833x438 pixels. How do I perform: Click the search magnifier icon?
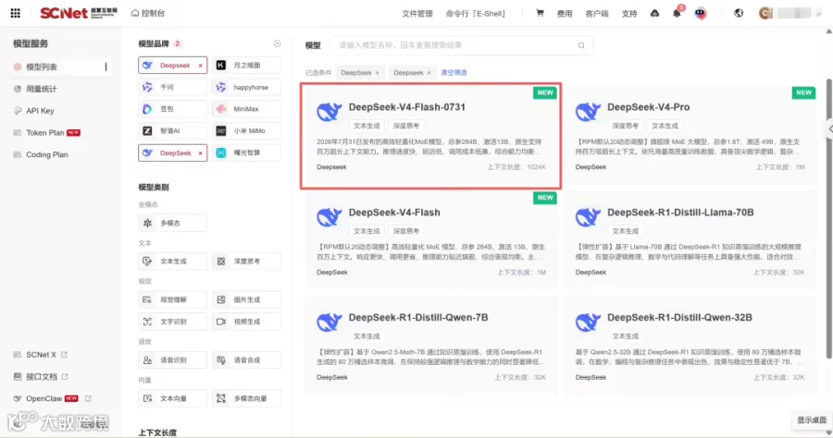[x=581, y=45]
